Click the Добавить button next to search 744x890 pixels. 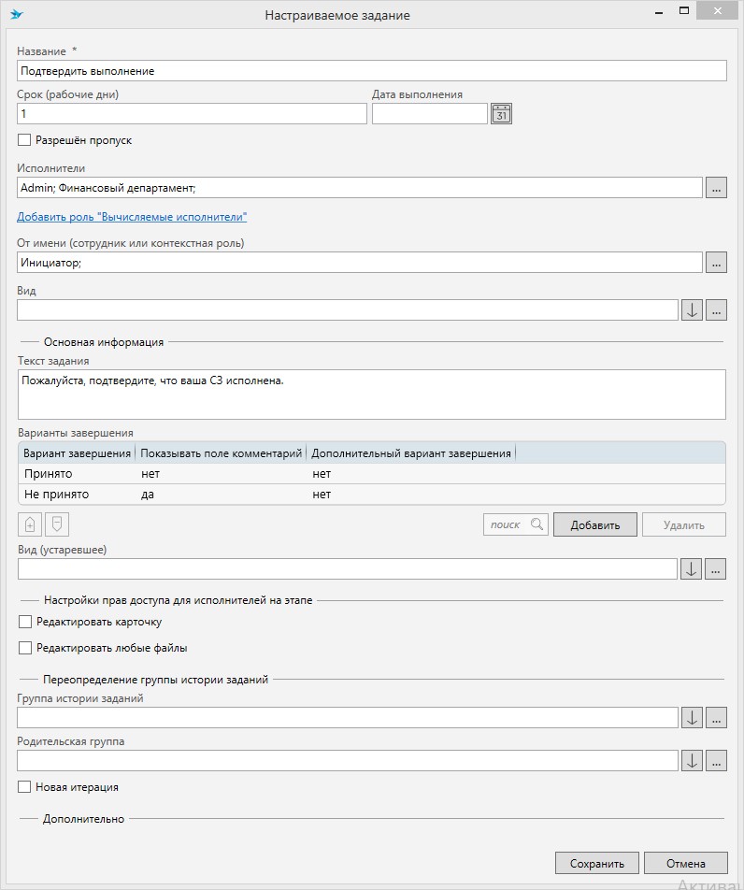click(x=594, y=524)
